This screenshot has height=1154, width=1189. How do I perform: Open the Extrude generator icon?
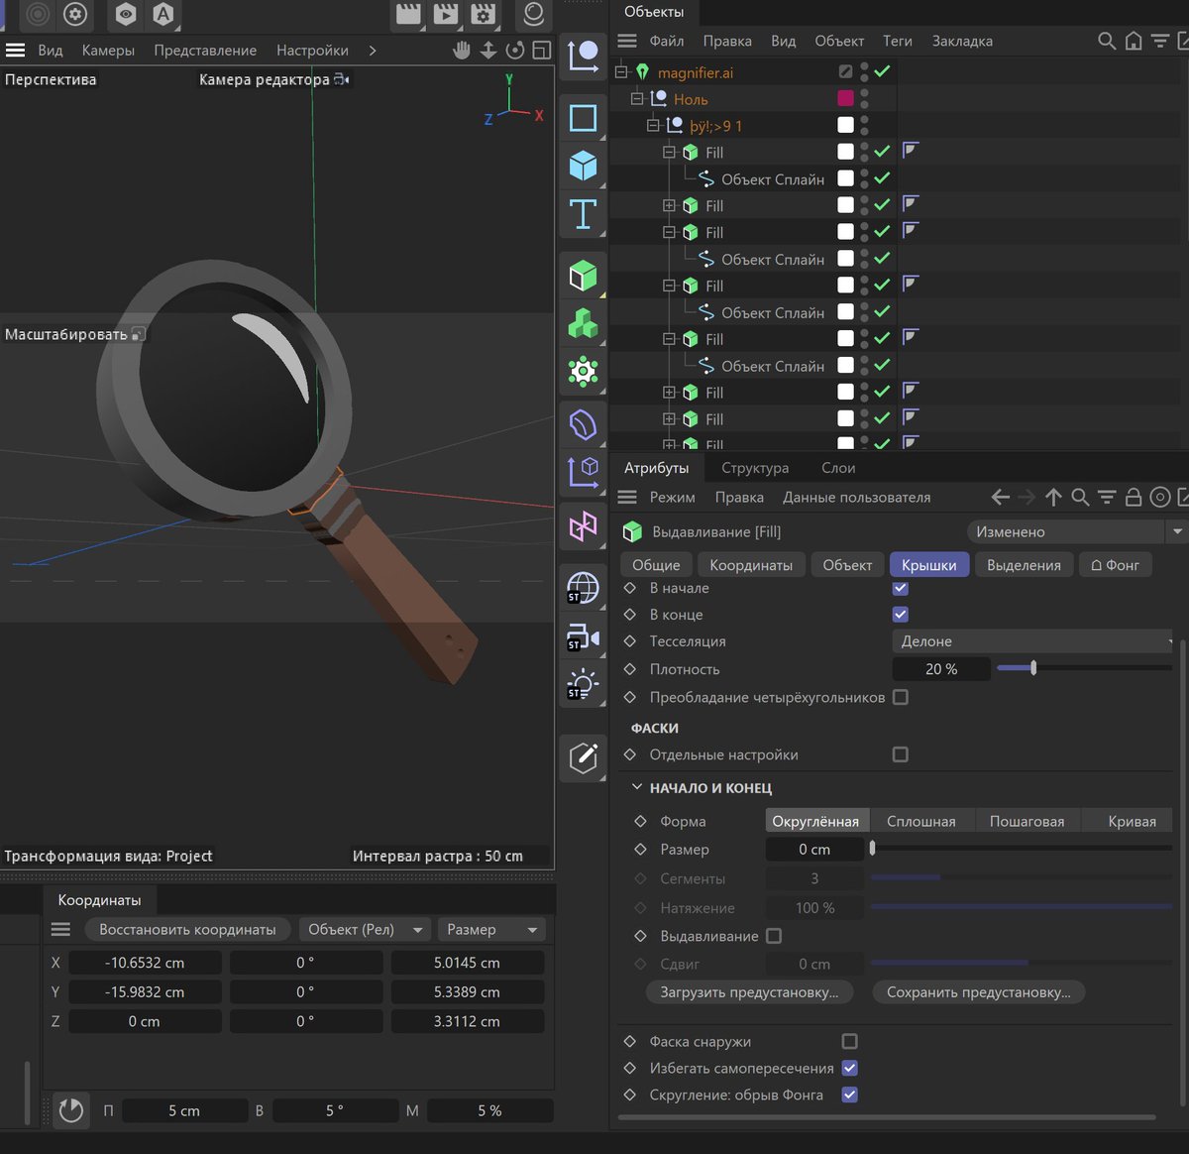tap(583, 275)
